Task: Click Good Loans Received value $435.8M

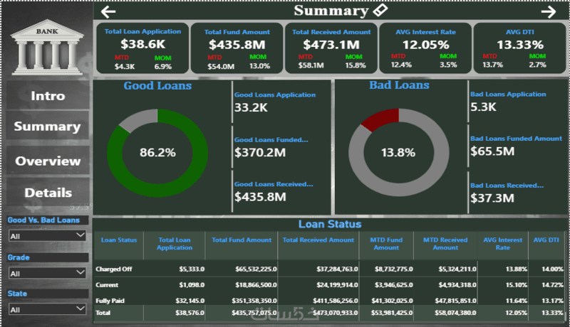Action: pyautogui.click(x=260, y=197)
